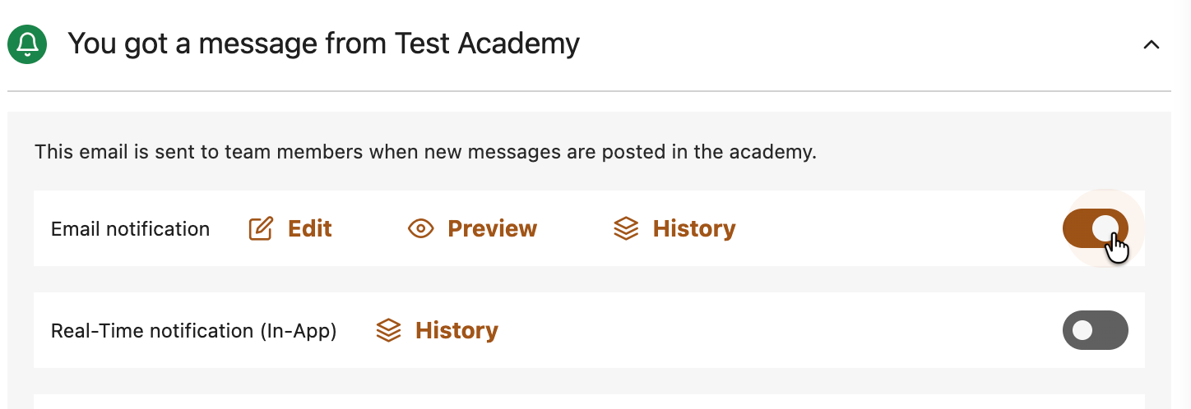Collapse section with the up chevron
Image resolution: width=1191 pixels, height=409 pixels.
point(1152,45)
